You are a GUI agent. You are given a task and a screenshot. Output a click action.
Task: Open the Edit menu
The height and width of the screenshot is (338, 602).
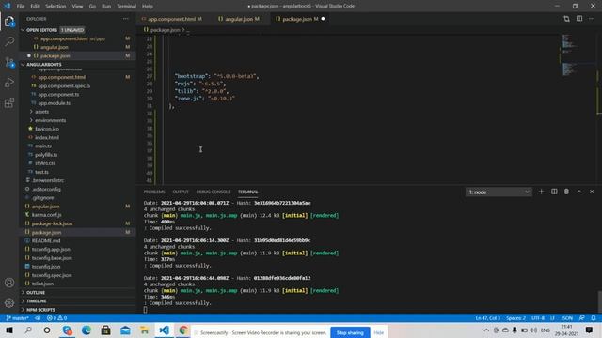click(x=35, y=7)
